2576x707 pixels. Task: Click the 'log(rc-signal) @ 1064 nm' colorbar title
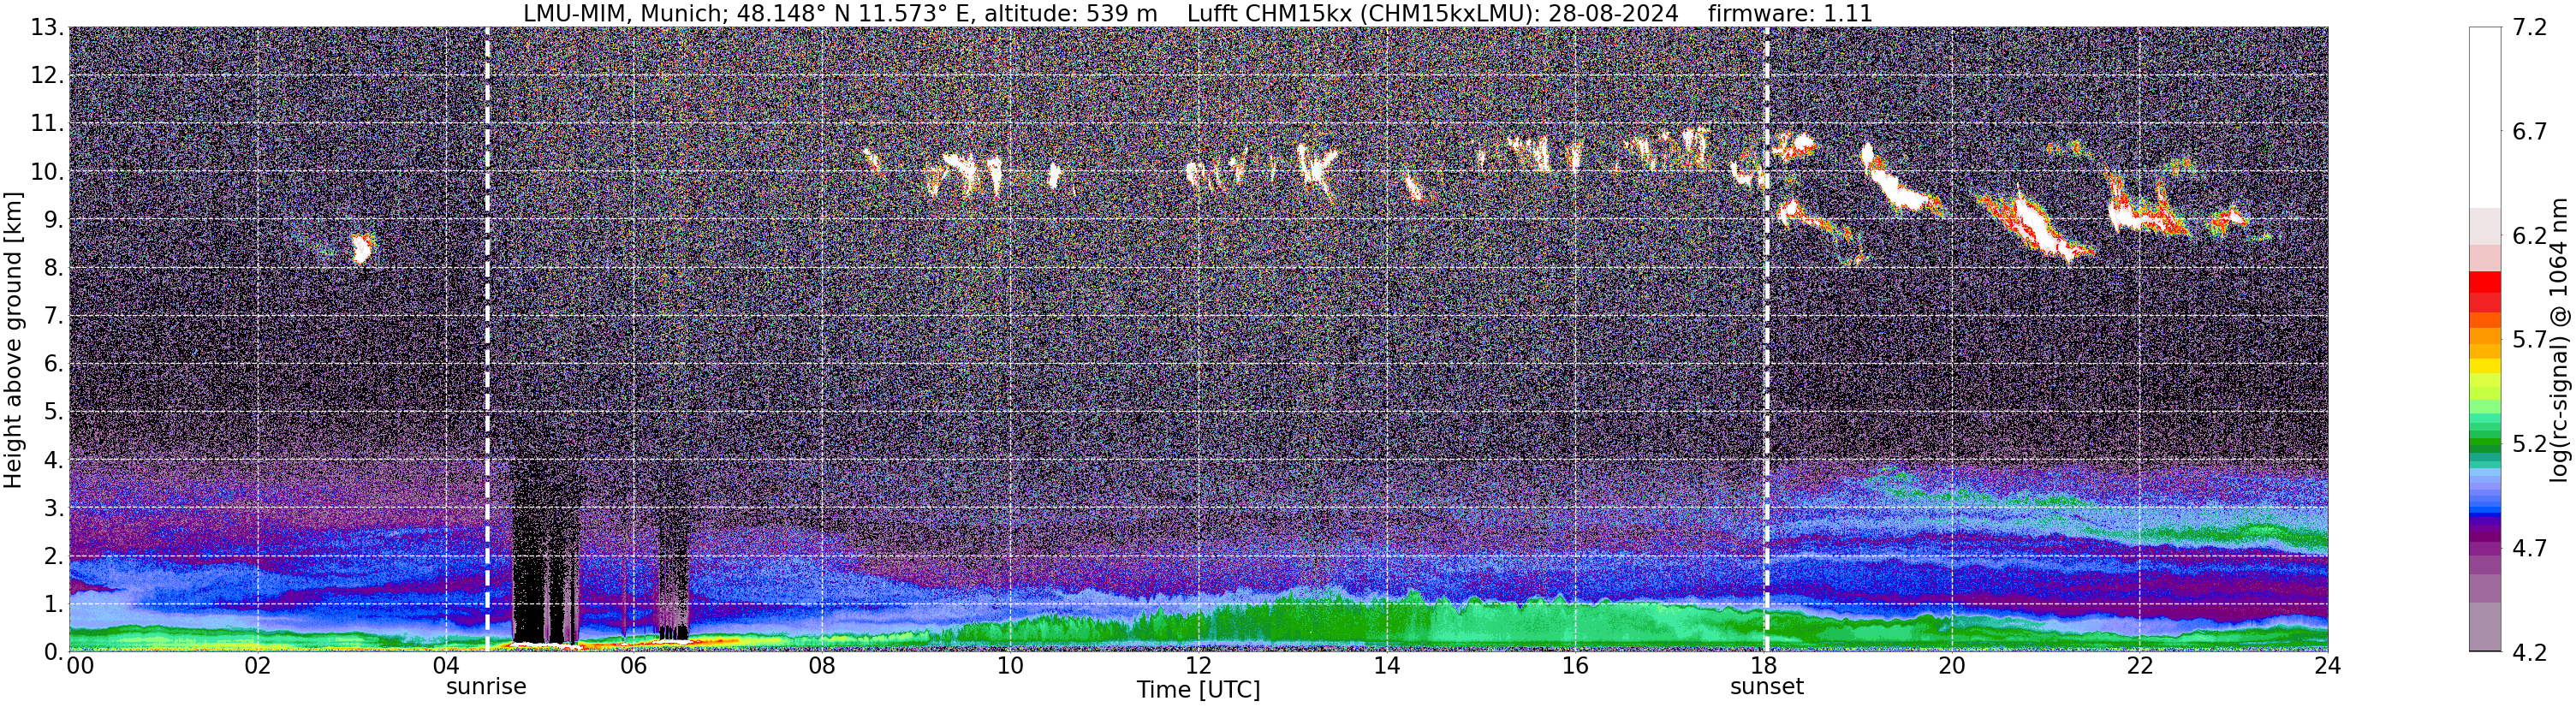(x=2558, y=340)
